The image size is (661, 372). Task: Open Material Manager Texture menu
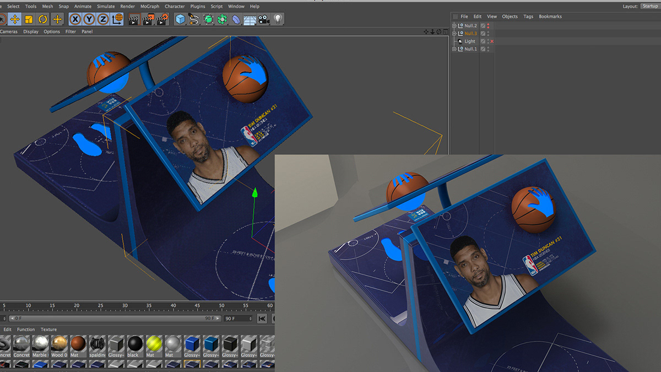pyautogui.click(x=48, y=330)
